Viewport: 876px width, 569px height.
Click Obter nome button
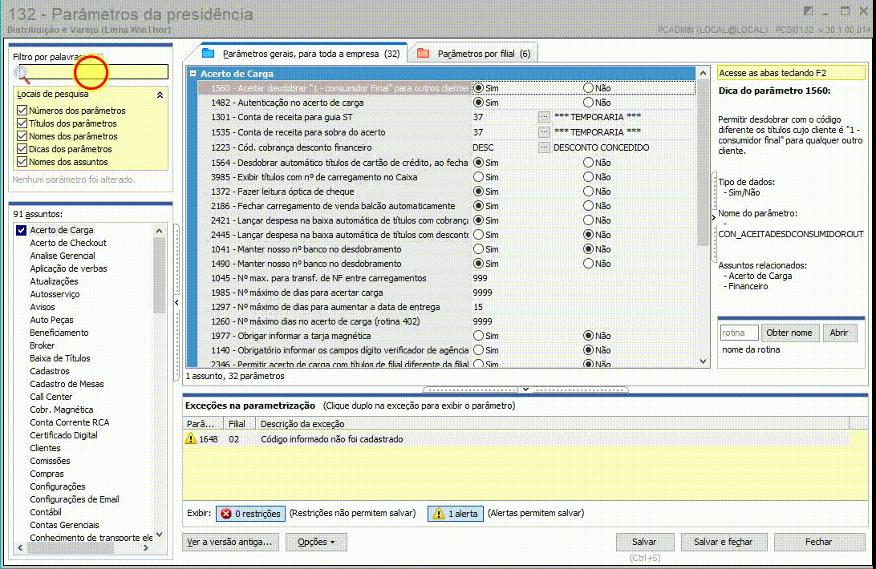click(789, 333)
